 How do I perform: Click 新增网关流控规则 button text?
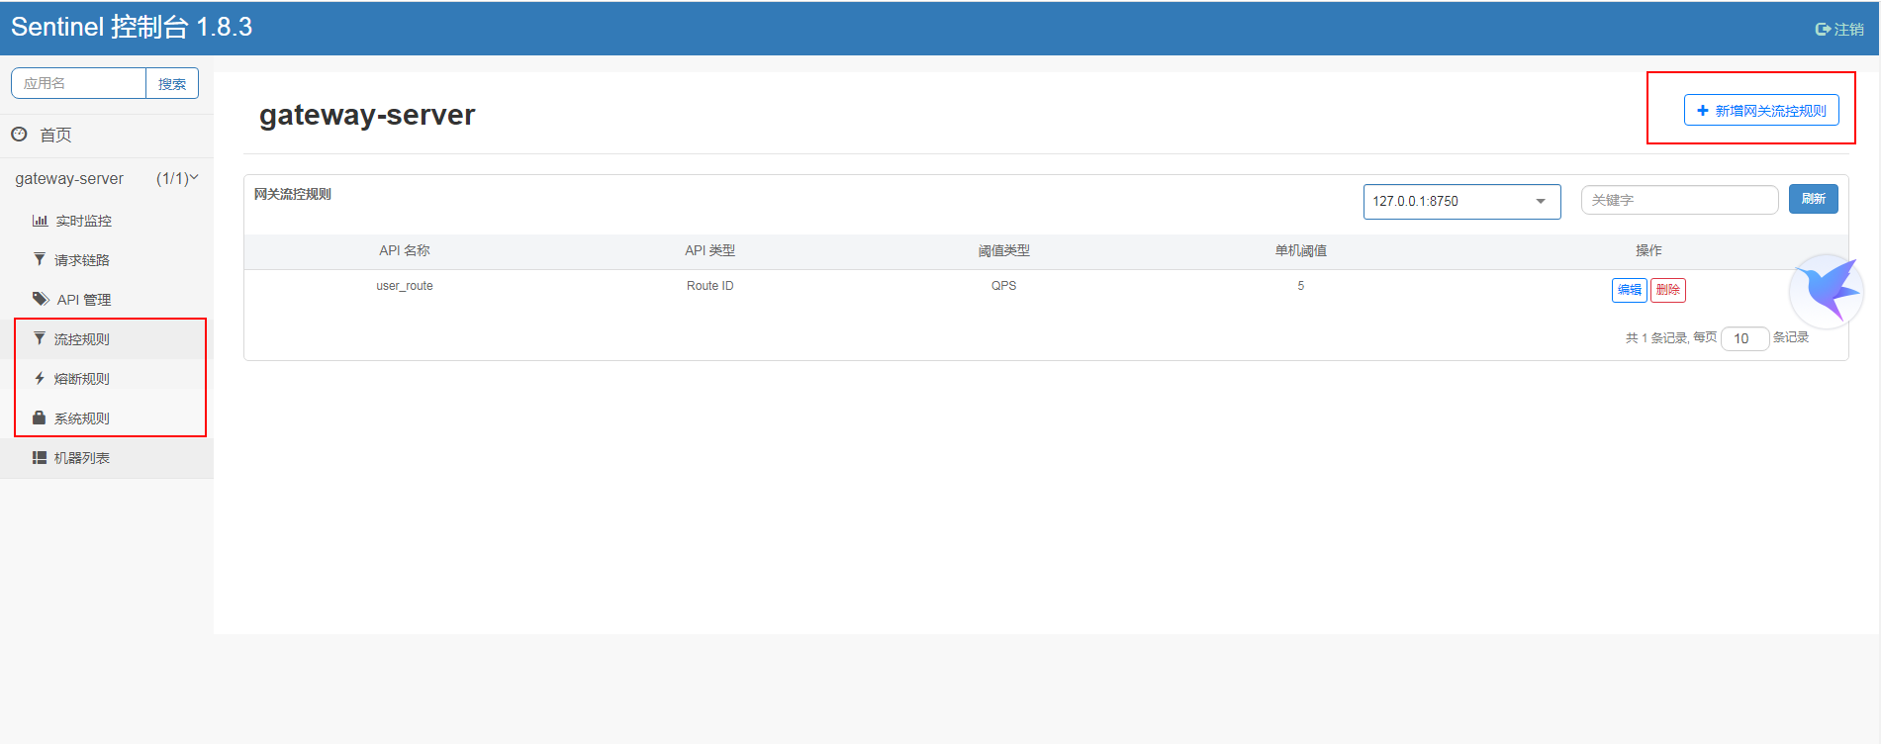tap(1771, 111)
